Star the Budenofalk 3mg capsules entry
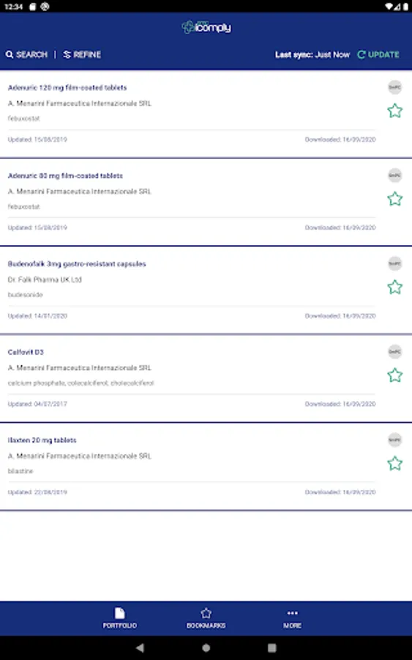 click(394, 287)
